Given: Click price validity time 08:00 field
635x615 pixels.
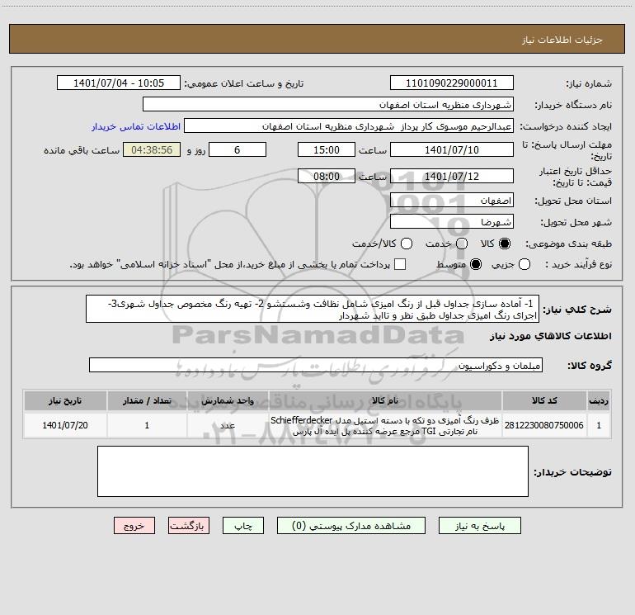Looking at the screenshot, I should tap(327, 176).
